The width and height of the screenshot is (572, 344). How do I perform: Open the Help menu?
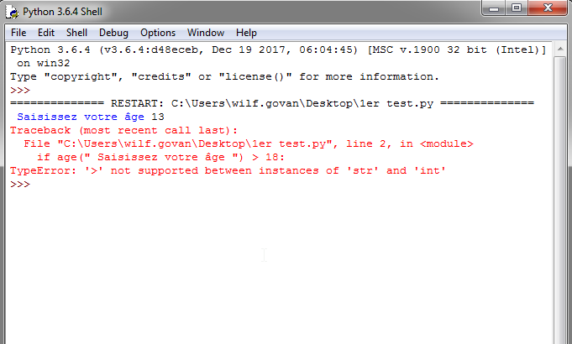point(246,33)
